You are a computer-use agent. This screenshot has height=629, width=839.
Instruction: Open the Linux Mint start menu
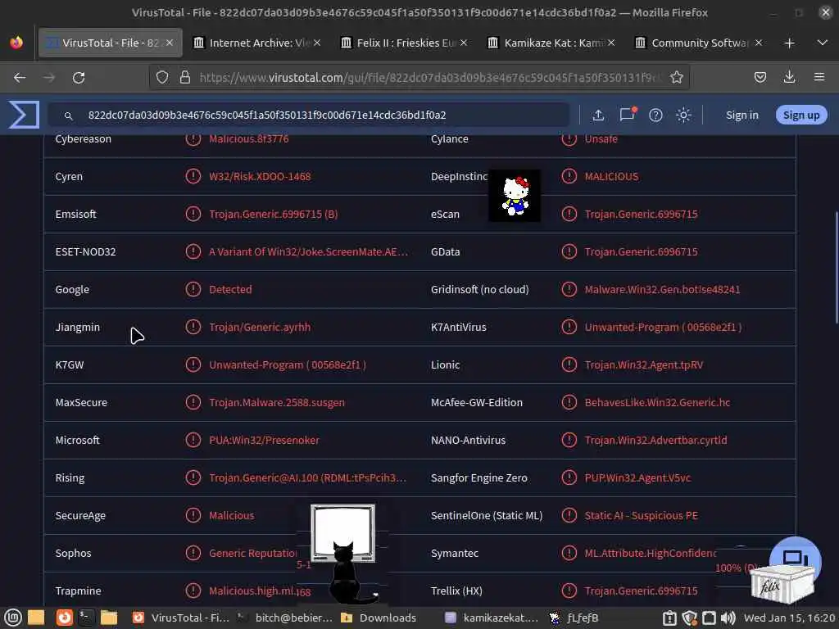pyautogui.click(x=12, y=618)
